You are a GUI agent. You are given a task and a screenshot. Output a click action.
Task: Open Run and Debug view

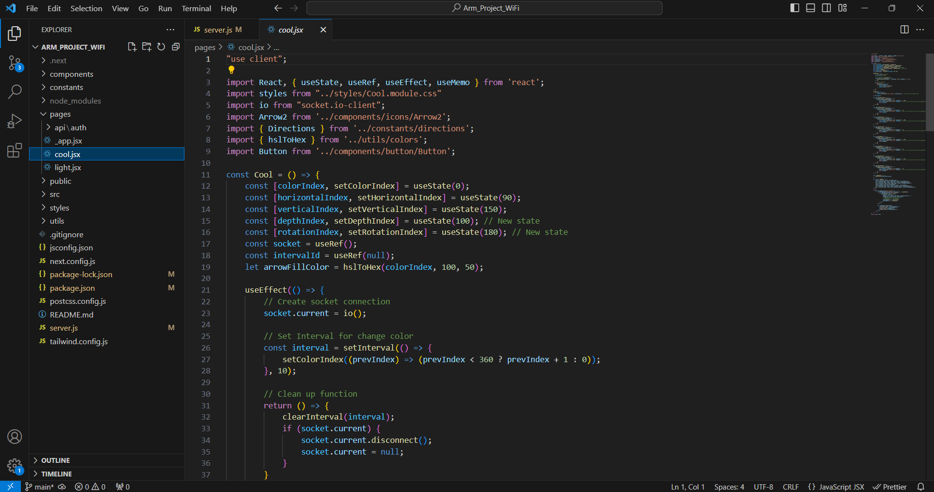click(x=15, y=121)
